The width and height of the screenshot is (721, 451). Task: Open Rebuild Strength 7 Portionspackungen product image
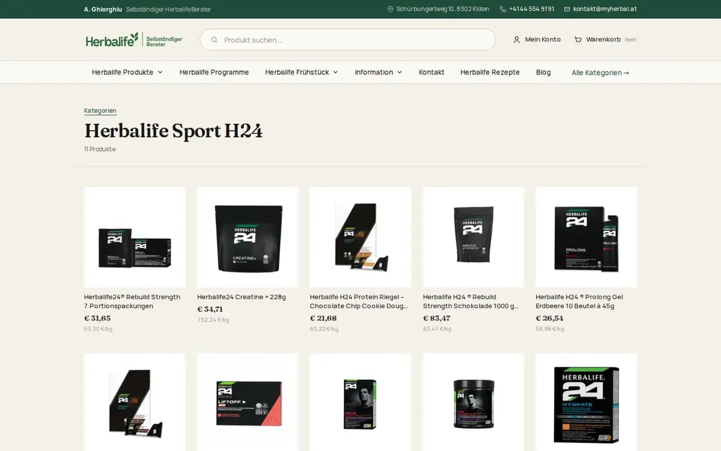pyautogui.click(x=135, y=237)
